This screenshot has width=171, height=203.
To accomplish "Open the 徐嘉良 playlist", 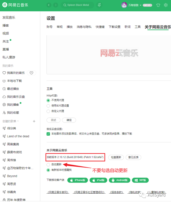I will coord(11,192).
